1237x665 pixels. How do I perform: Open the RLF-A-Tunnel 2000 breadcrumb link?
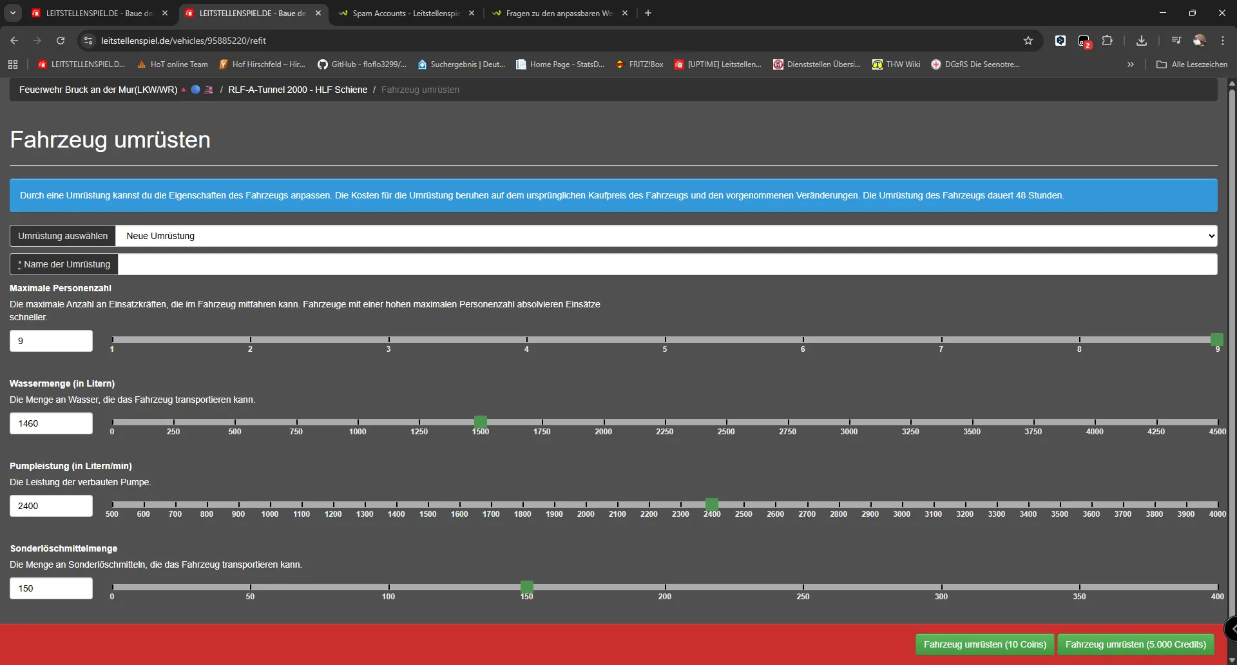coord(298,90)
